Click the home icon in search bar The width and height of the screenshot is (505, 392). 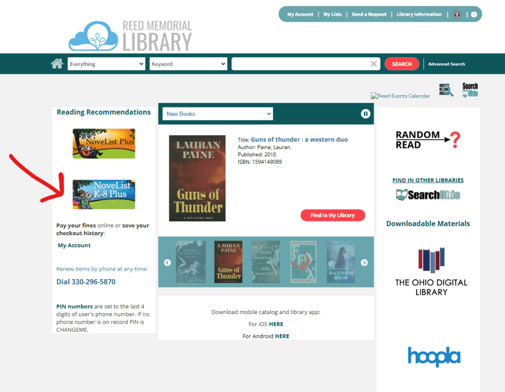(x=57, y=64)
